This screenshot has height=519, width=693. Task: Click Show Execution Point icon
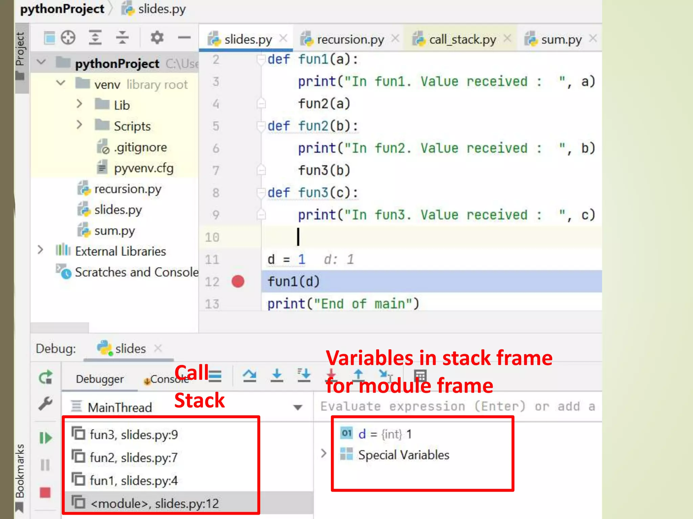(215, 376)
